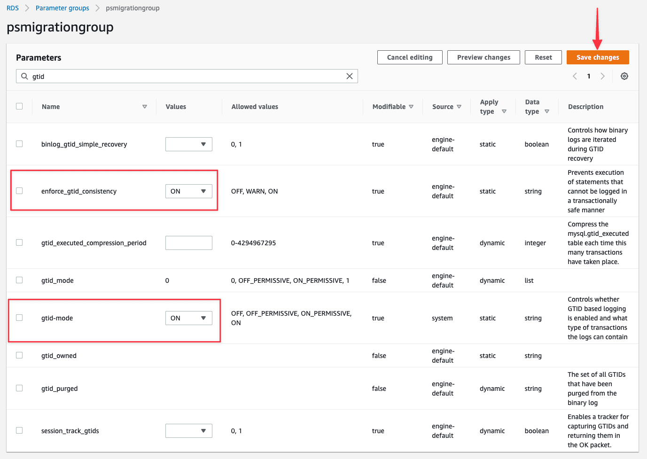647x459 pixels.
Task: Navigate to RDS breadcrumb link
Action: tap(13, 8)
